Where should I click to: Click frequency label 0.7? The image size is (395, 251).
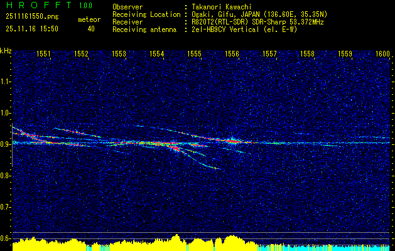(5, 207)
